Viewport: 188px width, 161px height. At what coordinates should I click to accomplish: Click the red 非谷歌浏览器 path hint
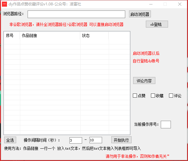67,24
